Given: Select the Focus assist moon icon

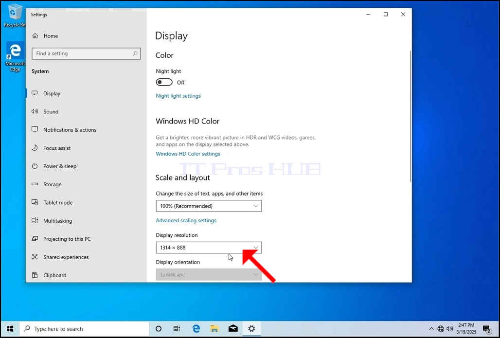Looking at the screenshot, I should coord(35,148).
